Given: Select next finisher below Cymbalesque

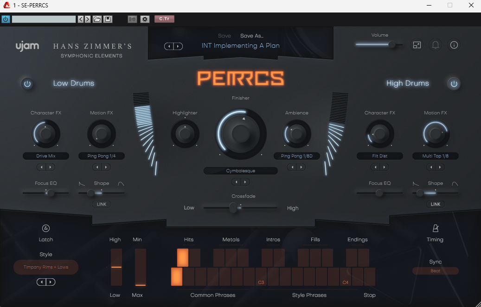Looking at the screenshot, I should coord(245,182).
